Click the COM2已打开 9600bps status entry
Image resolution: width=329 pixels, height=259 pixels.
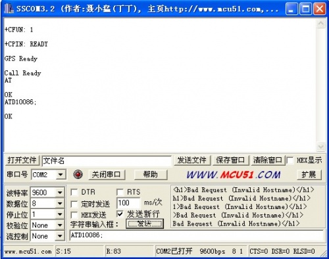pyautogui.click(x=201, y=251)
